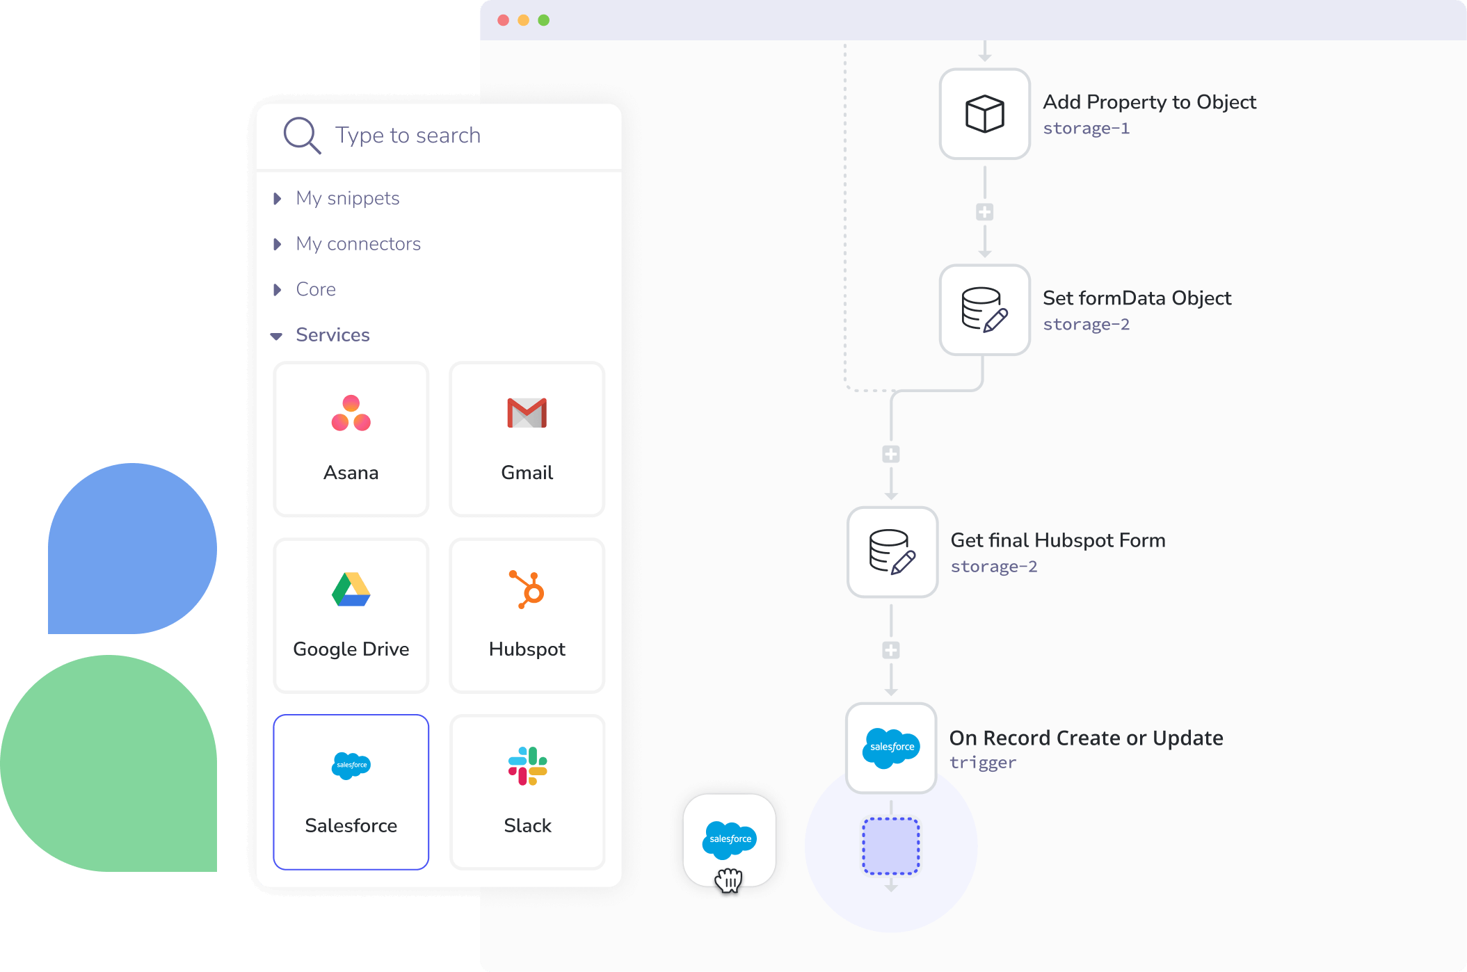Click the search magnifier icon
1467x972 pixels.
coord(302,135)
